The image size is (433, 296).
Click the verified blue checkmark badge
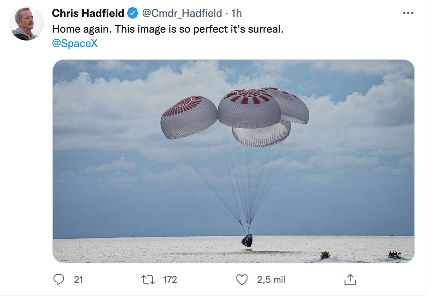click(132, 13)
